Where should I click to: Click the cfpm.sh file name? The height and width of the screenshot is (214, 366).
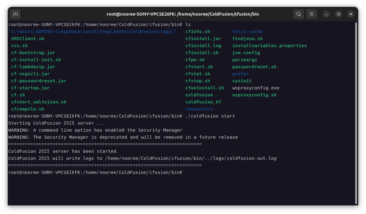point(195,60)
